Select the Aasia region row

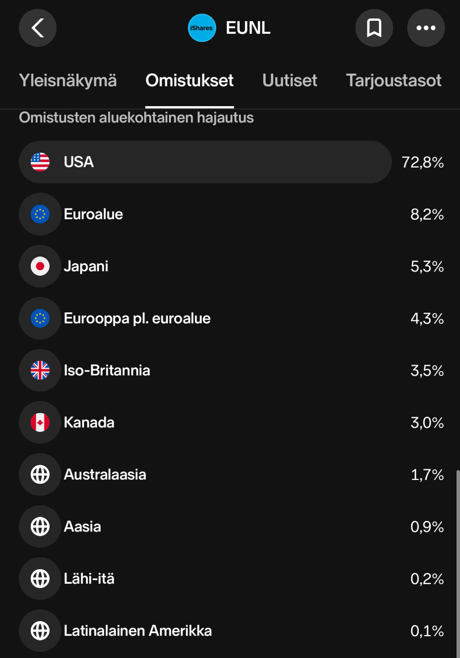coord(232,526)
